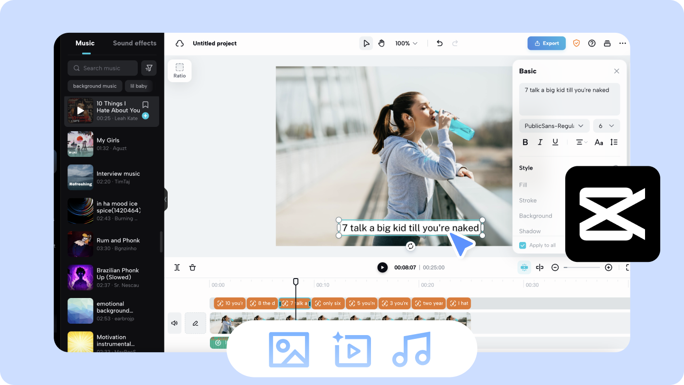Open the help question mark
Viewport: 684px width, 385px height.
point(592,43)
